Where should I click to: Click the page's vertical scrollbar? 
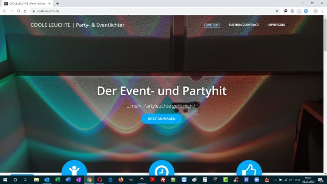[325, 34]
